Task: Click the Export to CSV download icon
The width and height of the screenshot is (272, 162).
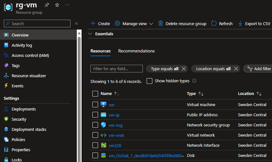Action: click(x=240, y=23)
